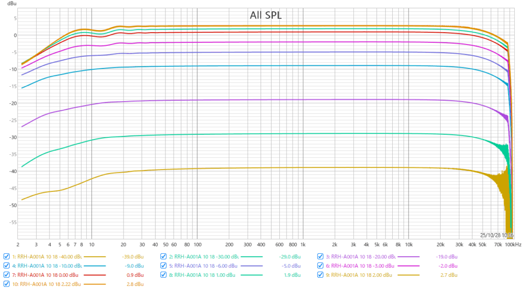Hide red trace 7 0.00 dBu via checkbox
Screen dimensions: 523x289
coord(6,275)
